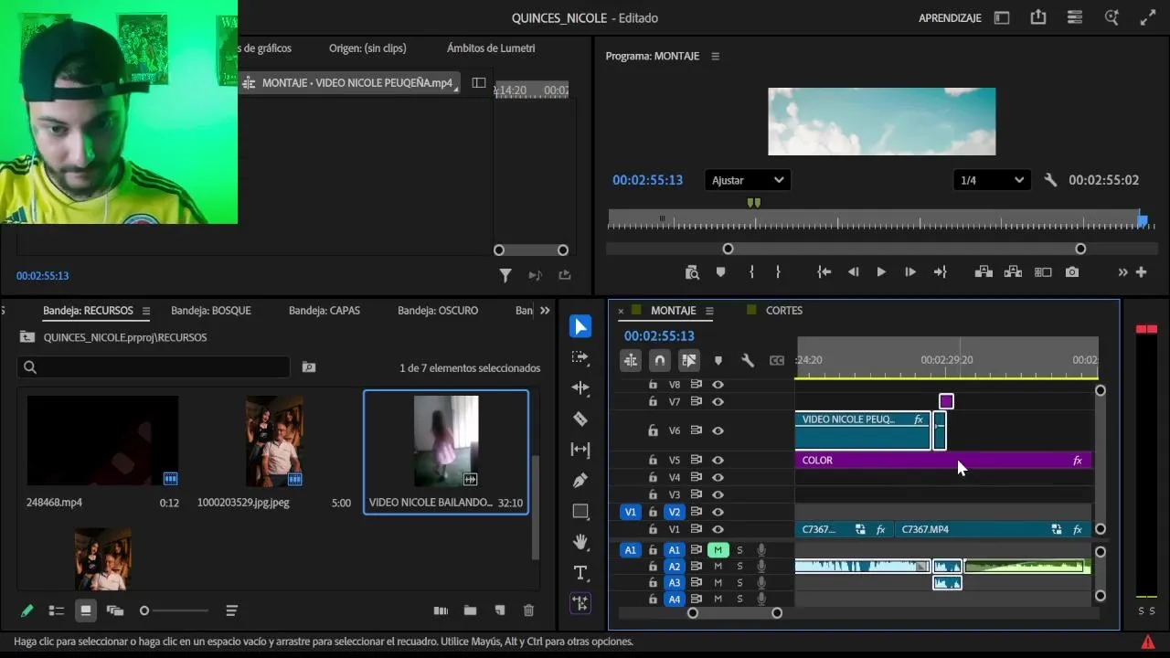The width and height of the screenshot is (1170, 658).
Task: Click the Extract button in Program monitor
Action: click(1013, 272)
